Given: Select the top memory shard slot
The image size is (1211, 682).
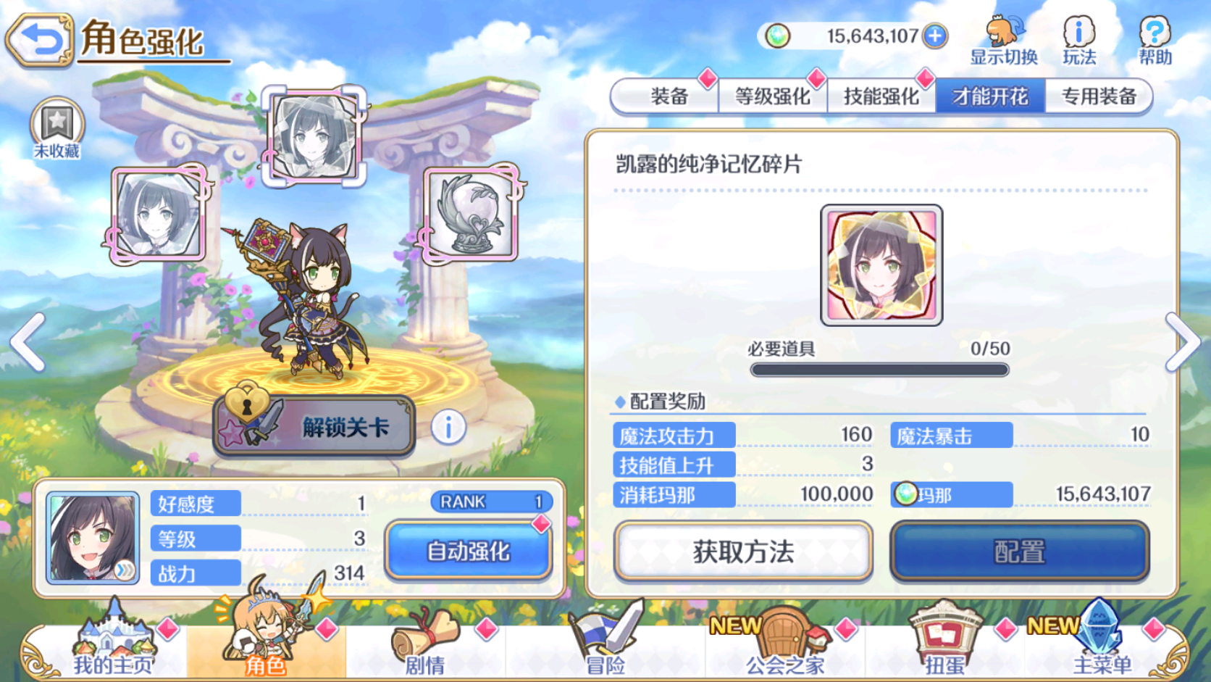Looking at the screenshot, I should (x=314, y=136).
